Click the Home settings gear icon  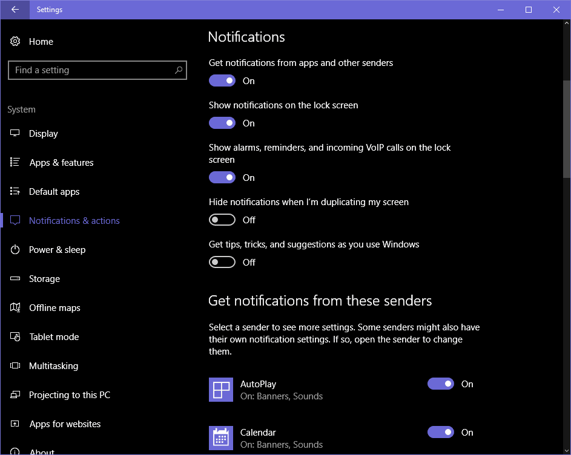pyautogui.click(x=15, y=41)
